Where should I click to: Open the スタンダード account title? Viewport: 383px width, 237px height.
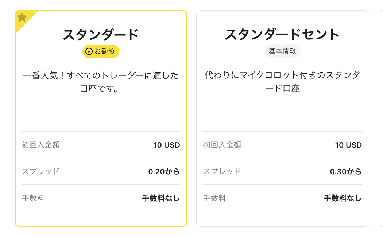(101, 34)
